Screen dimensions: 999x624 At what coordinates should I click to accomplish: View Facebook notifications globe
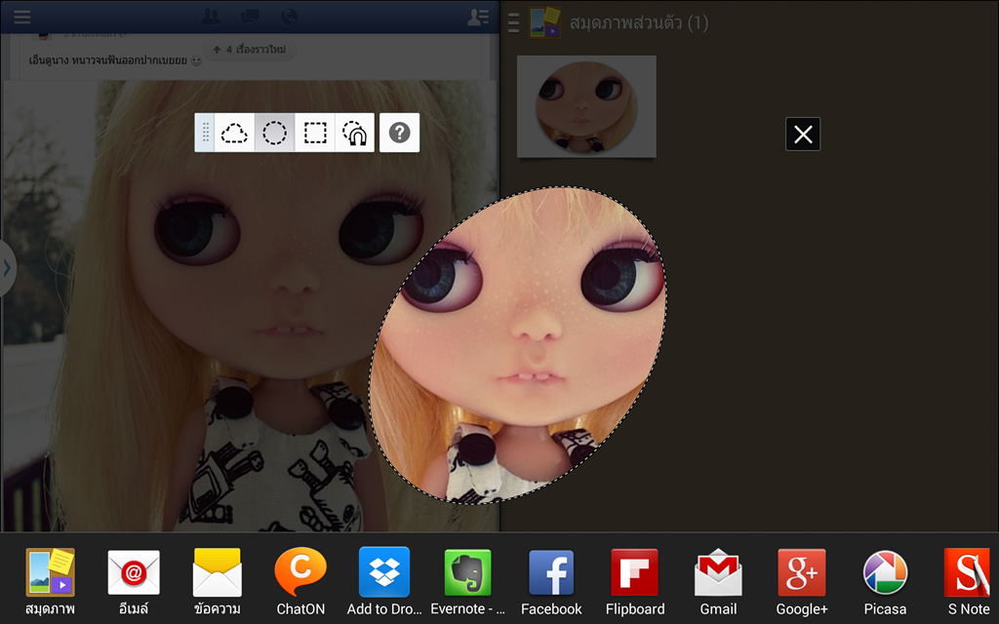[x=289, y=17]
